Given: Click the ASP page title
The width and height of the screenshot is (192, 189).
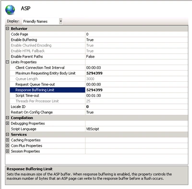Looking at the screenshot, I should [25, 8].
